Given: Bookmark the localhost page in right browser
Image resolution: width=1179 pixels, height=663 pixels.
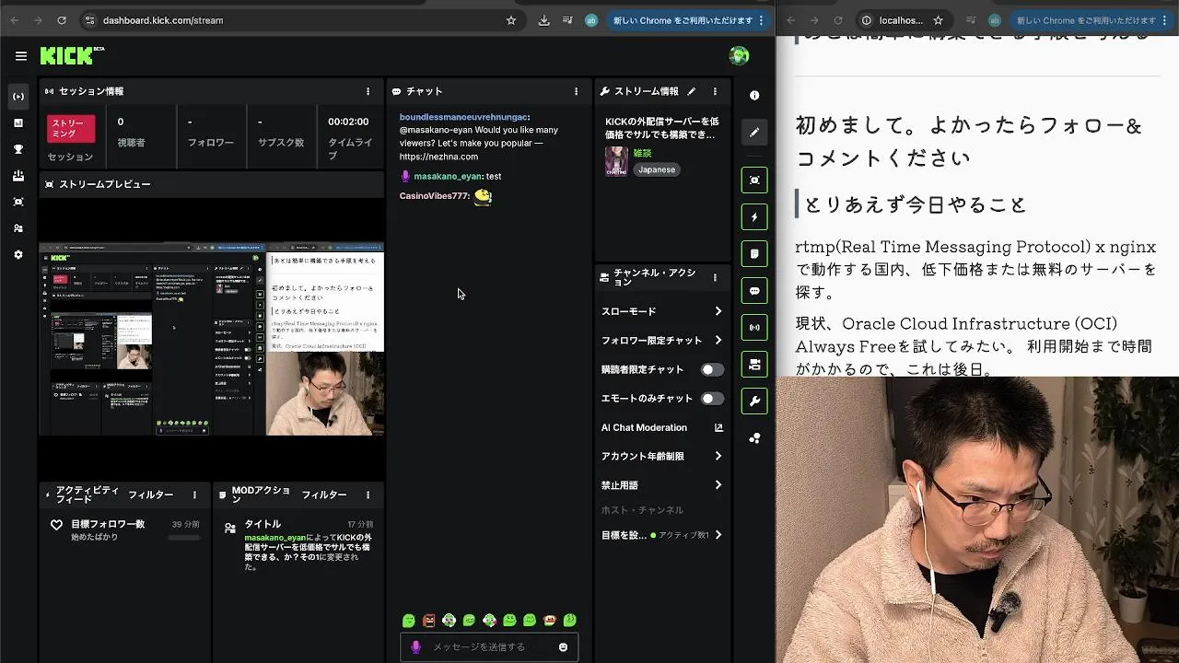Looking at the screenshot, I should 938,20.
